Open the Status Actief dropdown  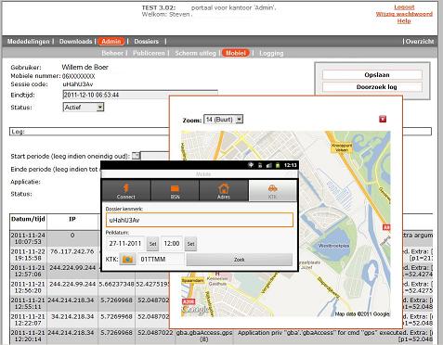pos(84,108)
